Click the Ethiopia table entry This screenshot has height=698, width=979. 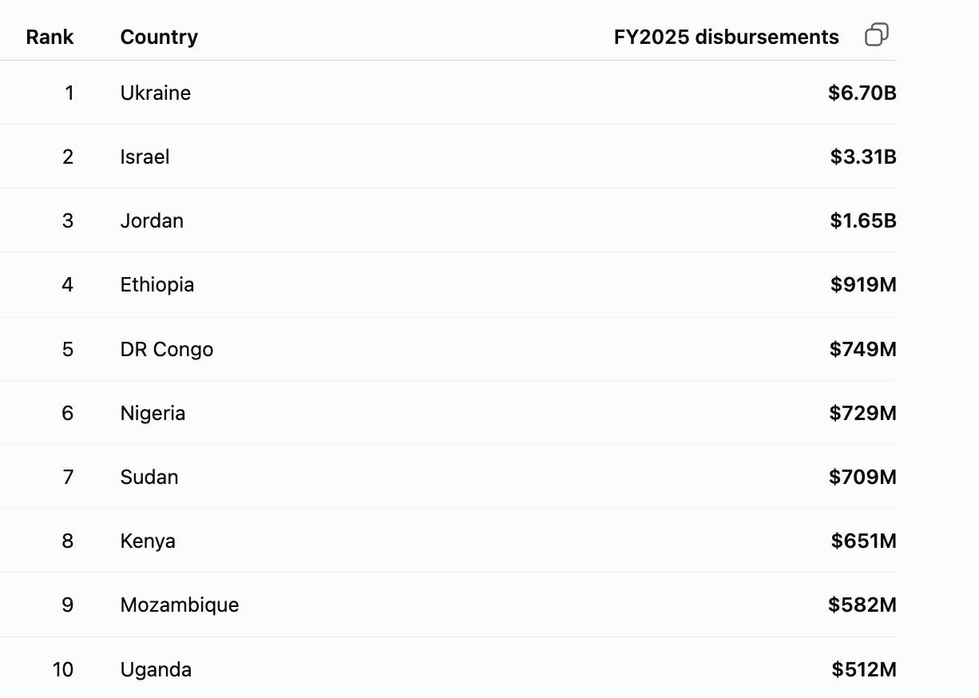[157, 284]
